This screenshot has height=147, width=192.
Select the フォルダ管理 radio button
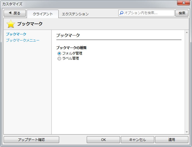[59, 53]
